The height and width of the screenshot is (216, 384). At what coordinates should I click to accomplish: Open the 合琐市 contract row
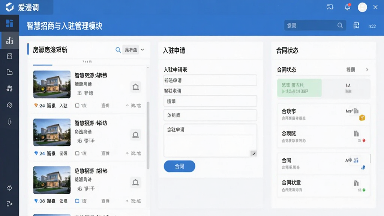pyautogui.click(x=323, y=114)
